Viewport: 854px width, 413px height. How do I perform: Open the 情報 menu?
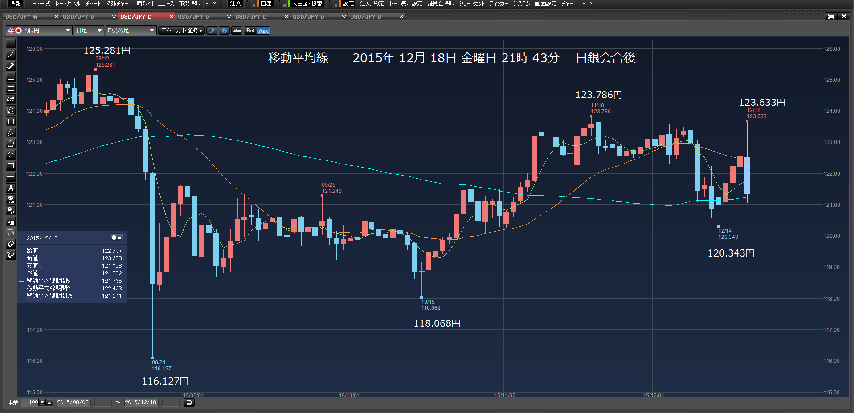pos(15,4)
